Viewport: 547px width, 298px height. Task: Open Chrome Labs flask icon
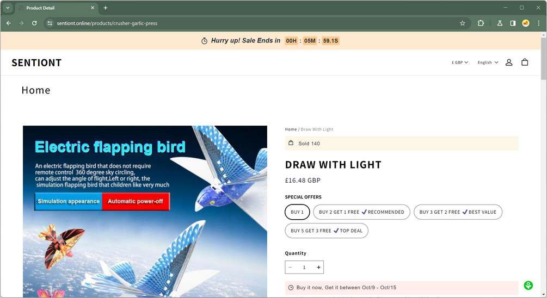(x=500, y=23)
